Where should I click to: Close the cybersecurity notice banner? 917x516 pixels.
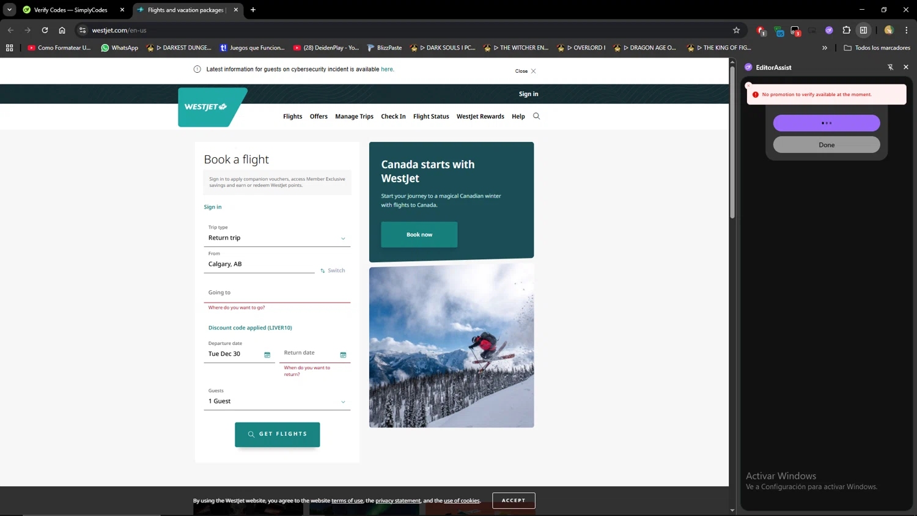[x=525, y=71]
